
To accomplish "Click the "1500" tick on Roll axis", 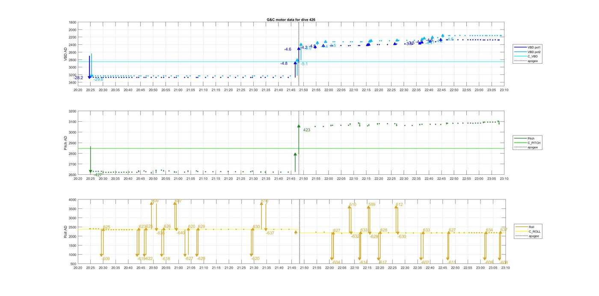I will tap(73, 246).
